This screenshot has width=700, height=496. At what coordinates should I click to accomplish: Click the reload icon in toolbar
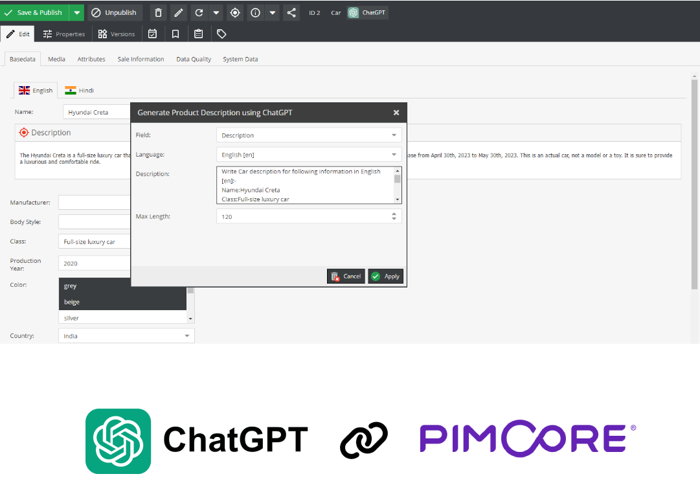tap(199, 12)
